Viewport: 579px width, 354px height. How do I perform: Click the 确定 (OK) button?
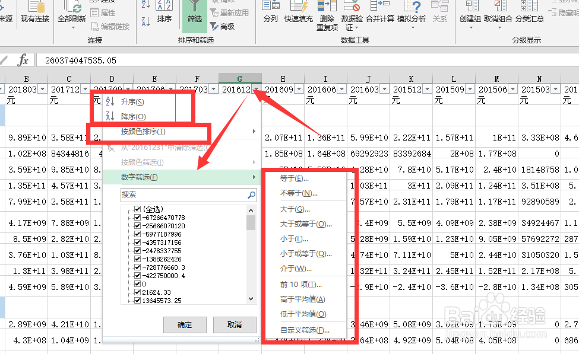click(x=185, y=324)
